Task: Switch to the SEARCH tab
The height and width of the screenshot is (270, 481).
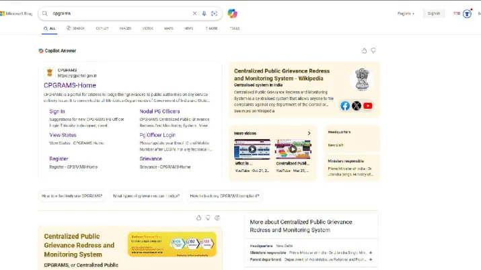Action: [x=76, y=28]
